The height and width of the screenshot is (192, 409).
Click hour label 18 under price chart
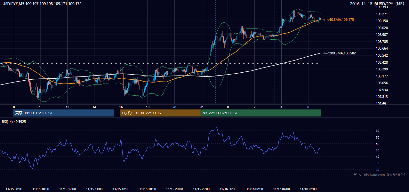pos(148,107)
